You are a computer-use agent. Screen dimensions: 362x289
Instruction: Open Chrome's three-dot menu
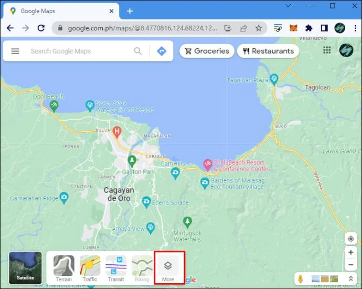pyautogui.click(x=355, y=28)
